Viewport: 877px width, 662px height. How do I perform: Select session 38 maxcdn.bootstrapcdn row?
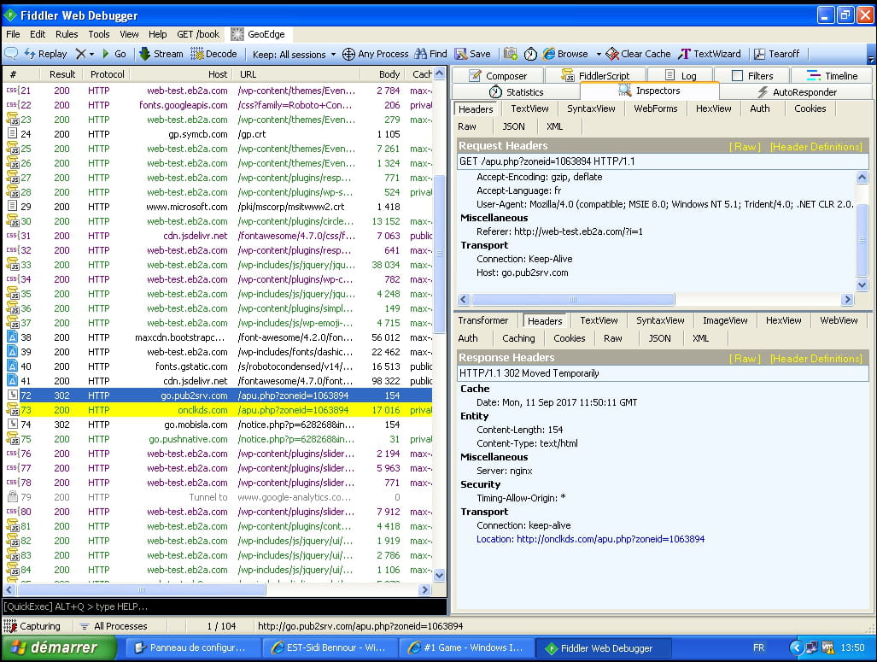click(219, 337)
